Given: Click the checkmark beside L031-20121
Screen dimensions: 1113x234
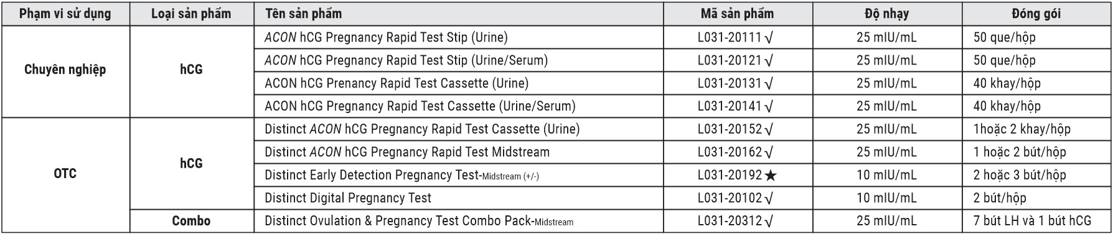Looking at the screenshot, I should (x=769, y=61).
